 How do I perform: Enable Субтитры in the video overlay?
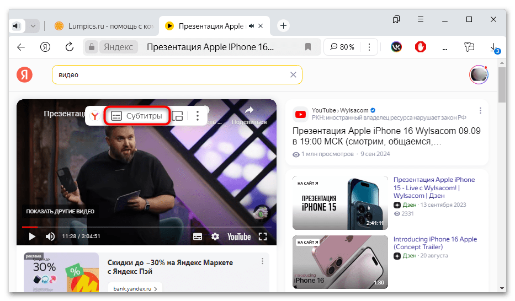click(137, 116)
